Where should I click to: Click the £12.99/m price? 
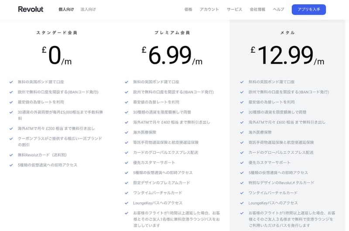pos(287,55)
